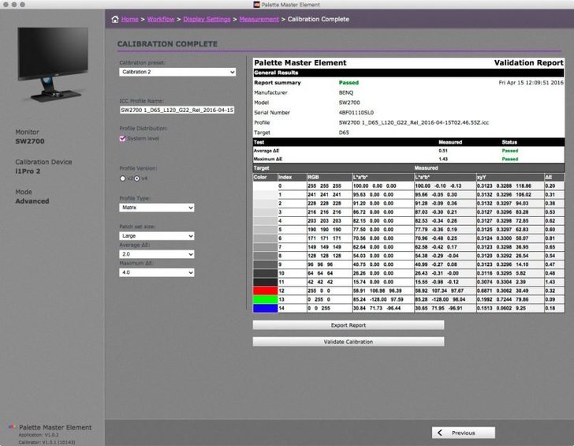
Task: Click the red color patch in report
Action: coord(263,290)
